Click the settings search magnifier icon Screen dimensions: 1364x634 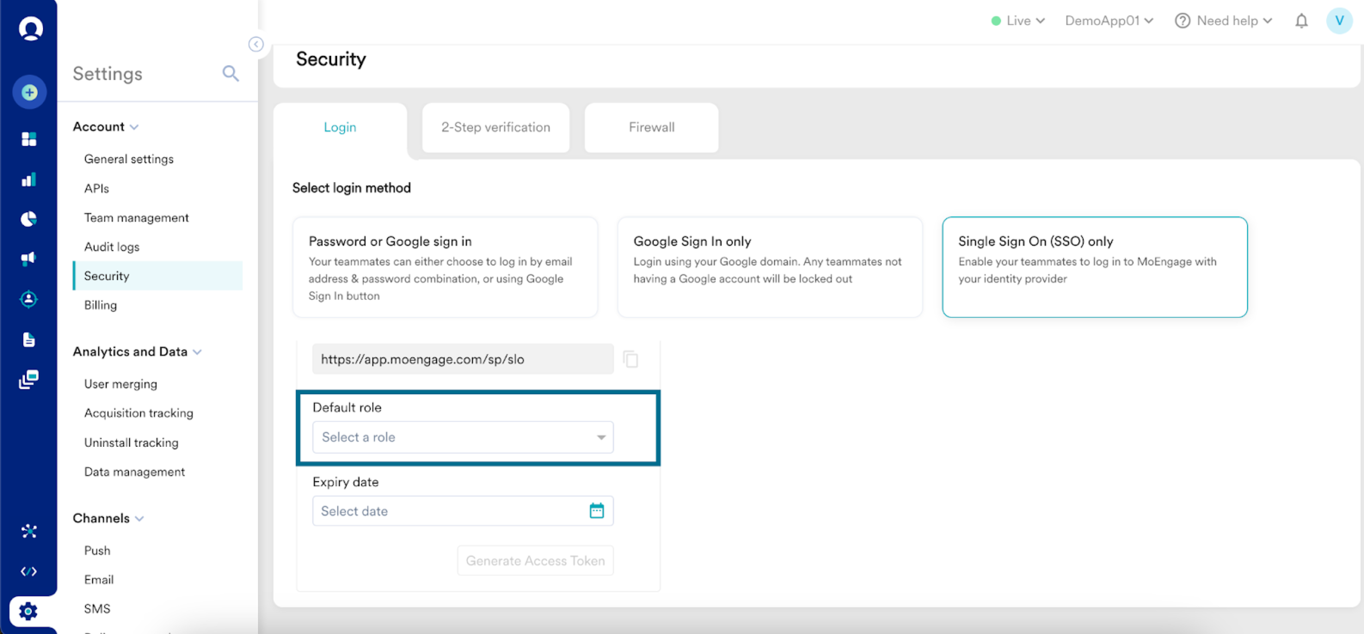(x=230, y=73)
